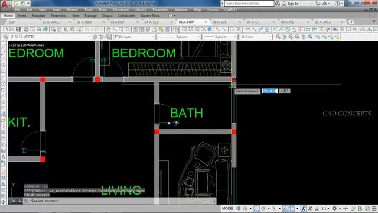Select the Line tool in left toolbar
Screen dimensions: 378x213
tap(4, 47)
